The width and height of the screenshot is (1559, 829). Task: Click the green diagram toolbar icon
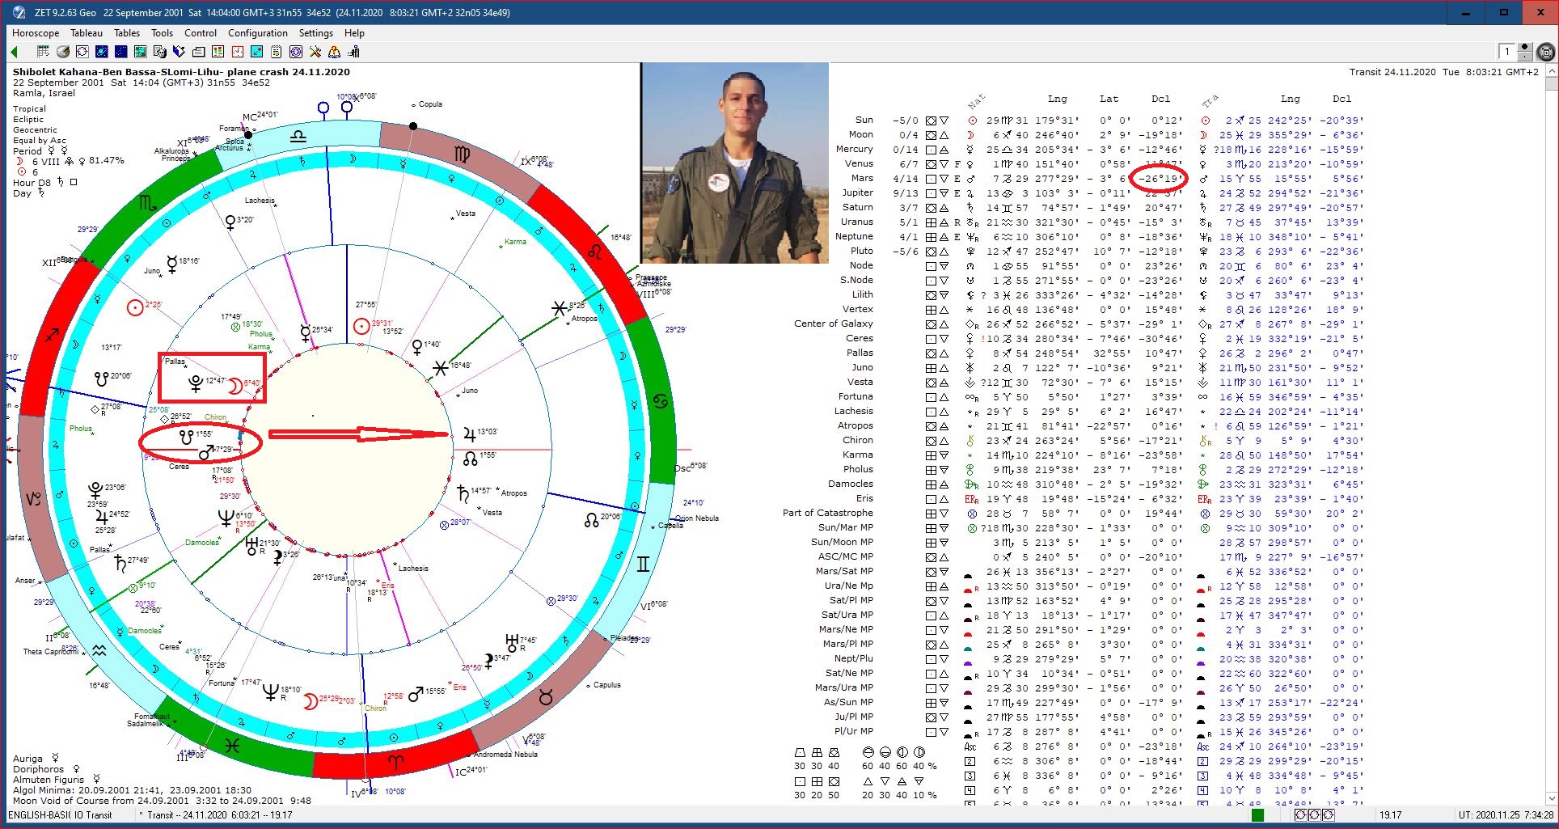(x=141, y=52)
